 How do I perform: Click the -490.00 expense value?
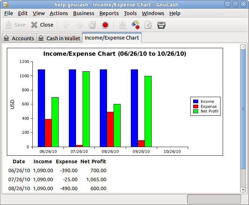69,188
